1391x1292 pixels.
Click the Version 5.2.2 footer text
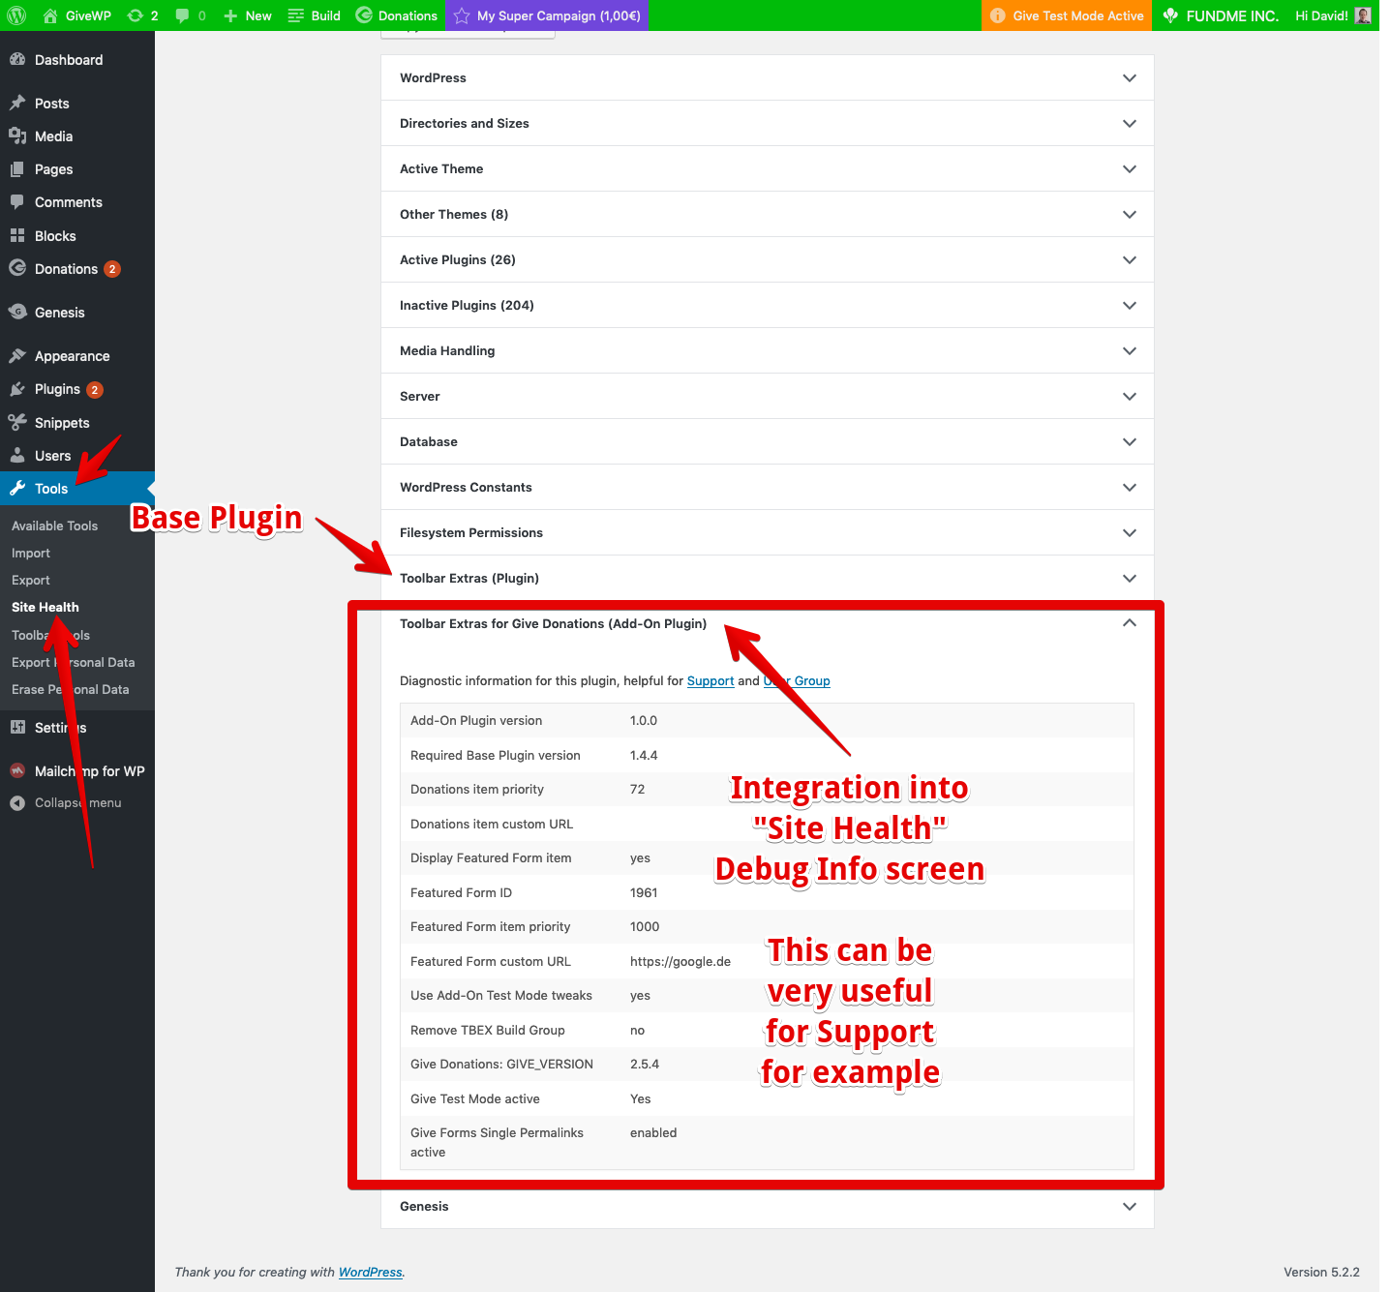pyautogui.click(x=1321, y=1272)
